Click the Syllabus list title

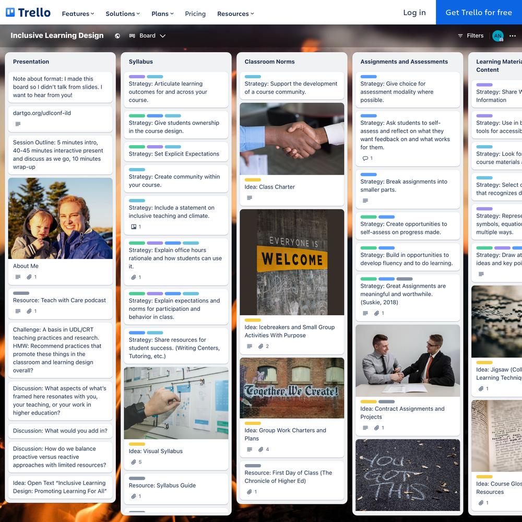(141, 62)
